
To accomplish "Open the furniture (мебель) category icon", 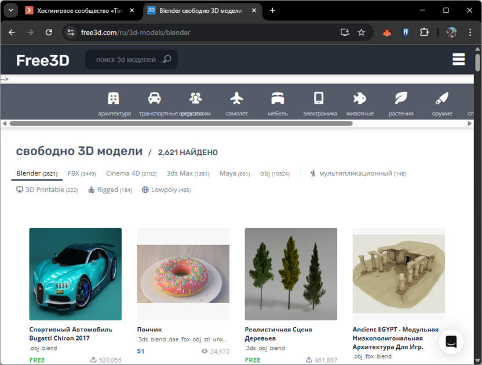I will click(x=277, y=98).
